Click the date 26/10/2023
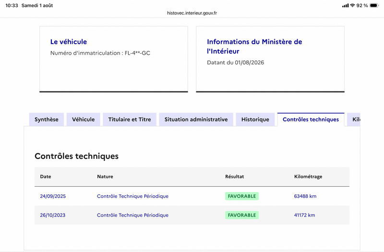 click(53, 215)
